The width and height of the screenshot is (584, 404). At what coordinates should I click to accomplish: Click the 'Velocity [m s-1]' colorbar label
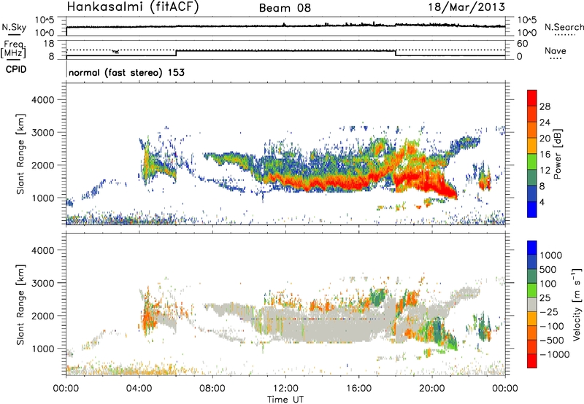[577, 304]
